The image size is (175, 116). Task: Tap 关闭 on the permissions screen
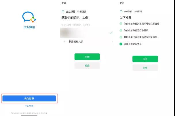point(122,3)
